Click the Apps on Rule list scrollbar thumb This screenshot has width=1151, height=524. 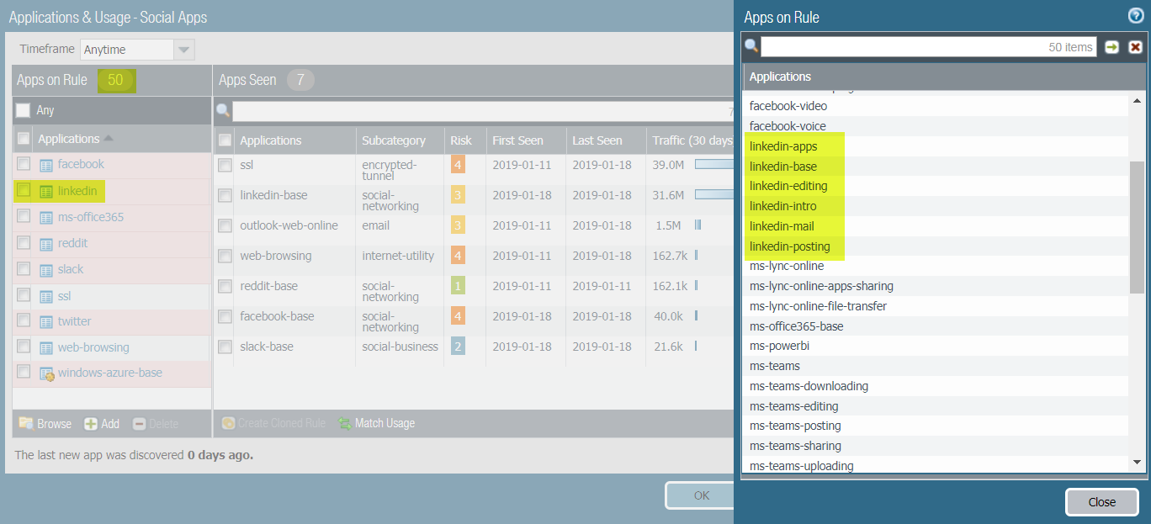point(1137,227)
